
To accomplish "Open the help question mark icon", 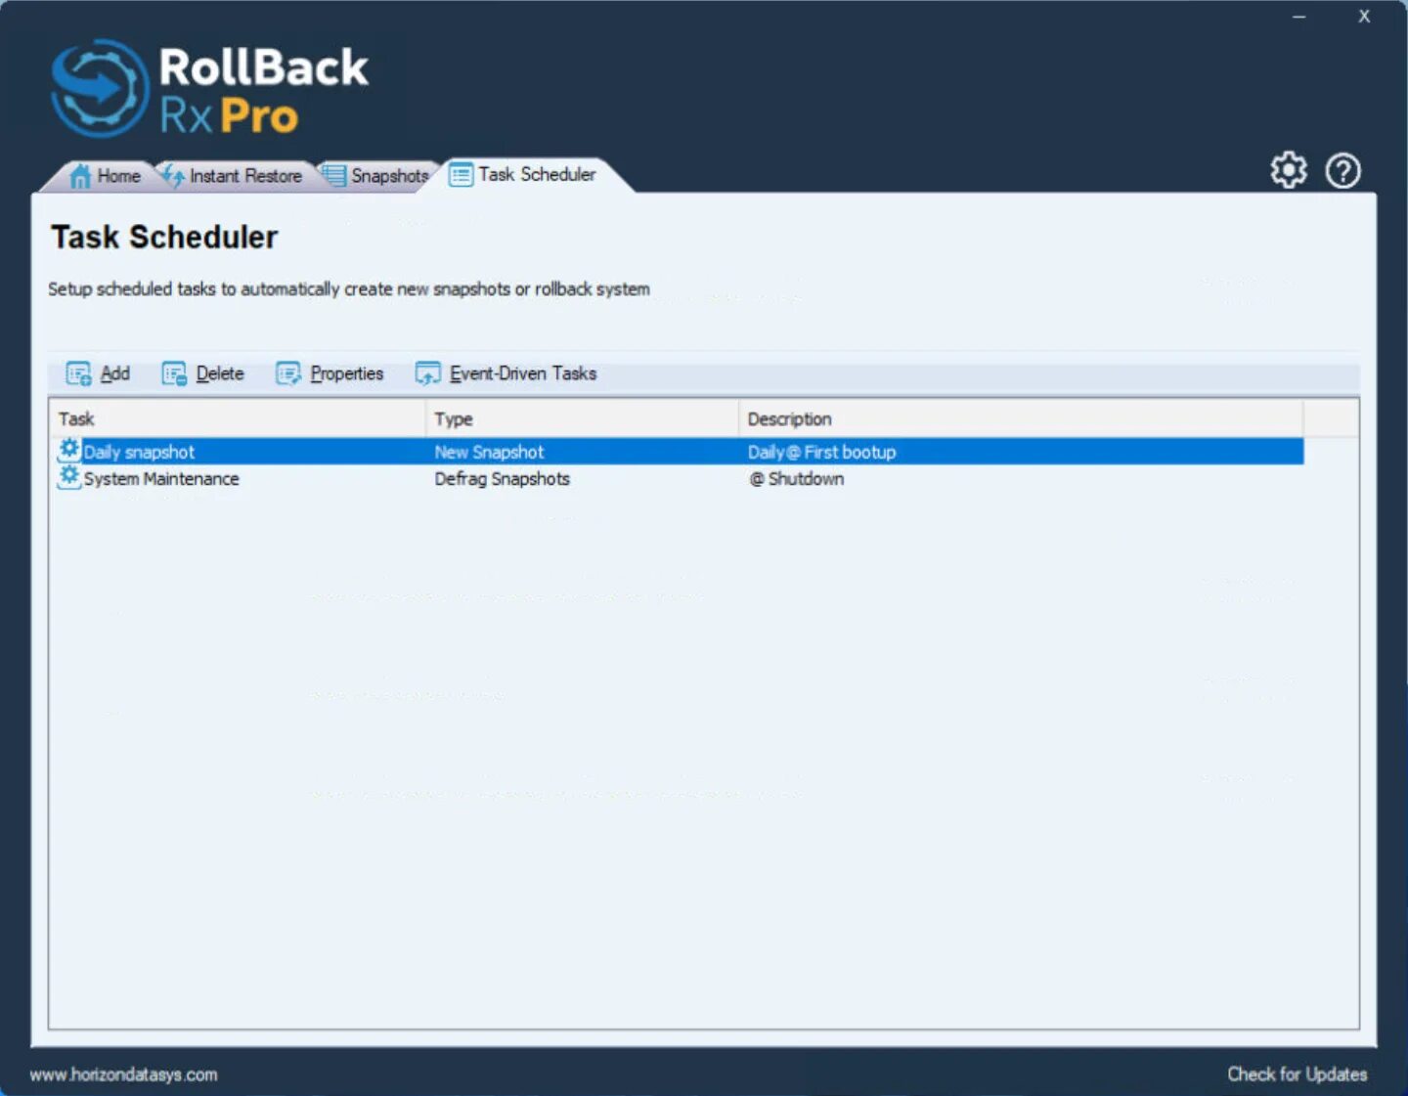I will (x=1343, y=171).
